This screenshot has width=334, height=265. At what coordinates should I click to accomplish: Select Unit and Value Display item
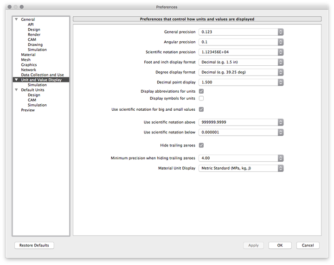[x=41, y=80]
